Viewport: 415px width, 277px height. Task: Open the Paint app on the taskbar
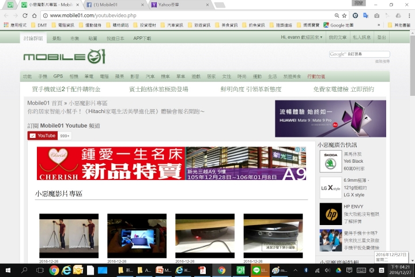tap(280, 271)
